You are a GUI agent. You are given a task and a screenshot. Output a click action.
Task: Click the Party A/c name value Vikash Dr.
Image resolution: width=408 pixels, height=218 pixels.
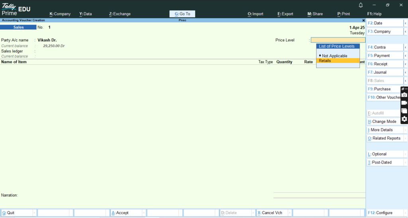click(x=47, y=40)
